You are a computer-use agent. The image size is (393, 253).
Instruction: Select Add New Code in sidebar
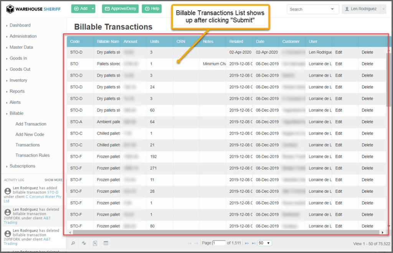[x=30, y=134]
